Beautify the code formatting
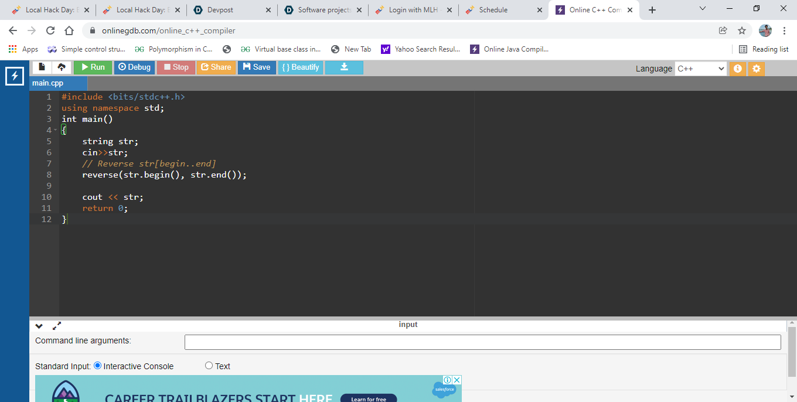 tap(301, 67)
